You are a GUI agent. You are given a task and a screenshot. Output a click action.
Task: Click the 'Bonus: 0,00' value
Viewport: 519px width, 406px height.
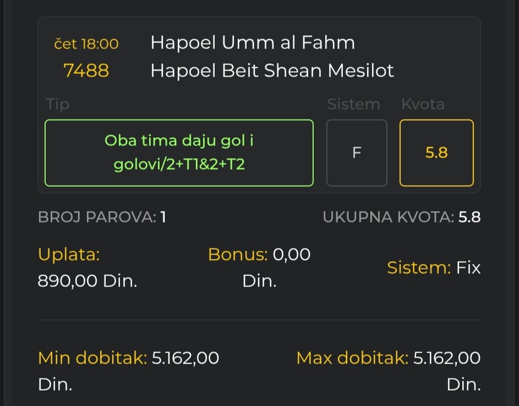click(259, 255)
